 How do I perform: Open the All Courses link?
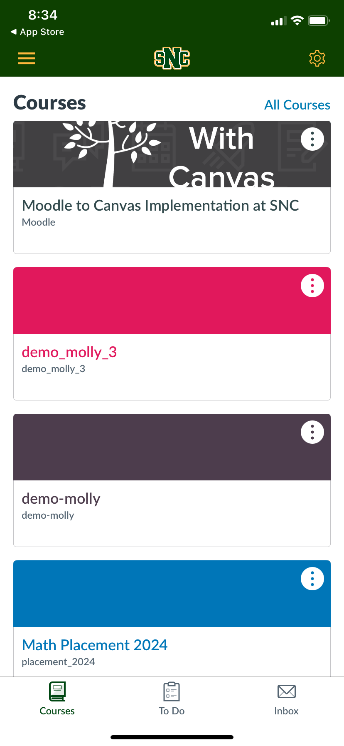[297, 105]
